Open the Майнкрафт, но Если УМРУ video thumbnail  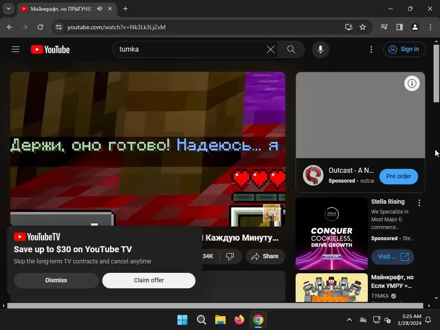pyautogui.click(x=331, y=287)
